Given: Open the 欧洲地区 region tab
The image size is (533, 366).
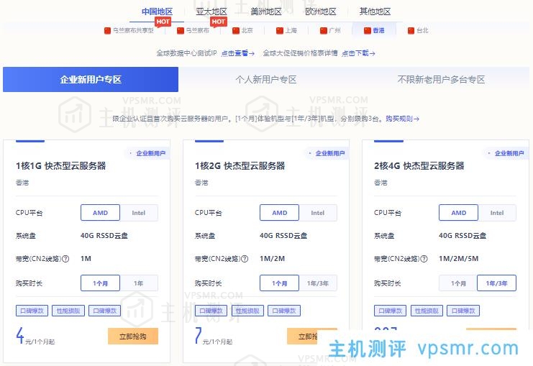Looking at the screenshot, I should click(321, 12).
